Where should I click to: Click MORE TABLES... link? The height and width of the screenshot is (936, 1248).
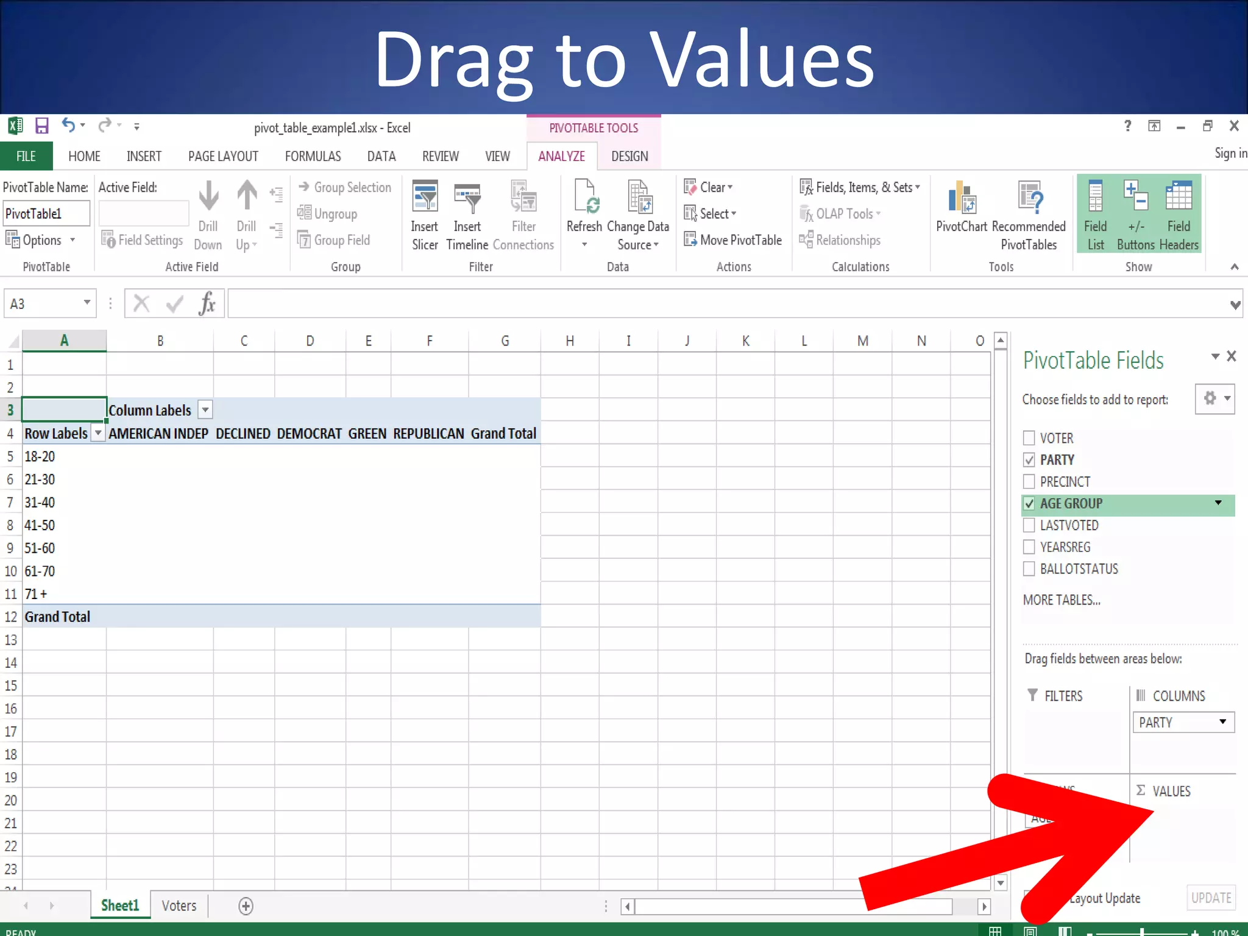1062,600
